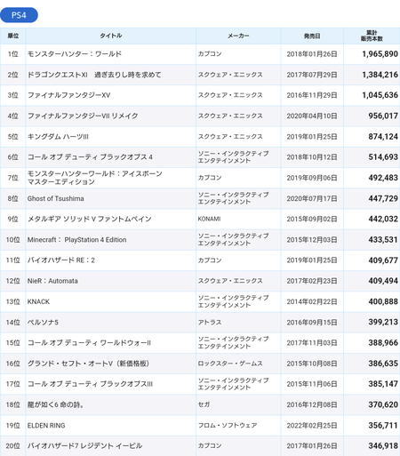The width and height of the screenshot is (400, 456).
Task: Click the KONAMI maker cell
Action: (209, 219)
